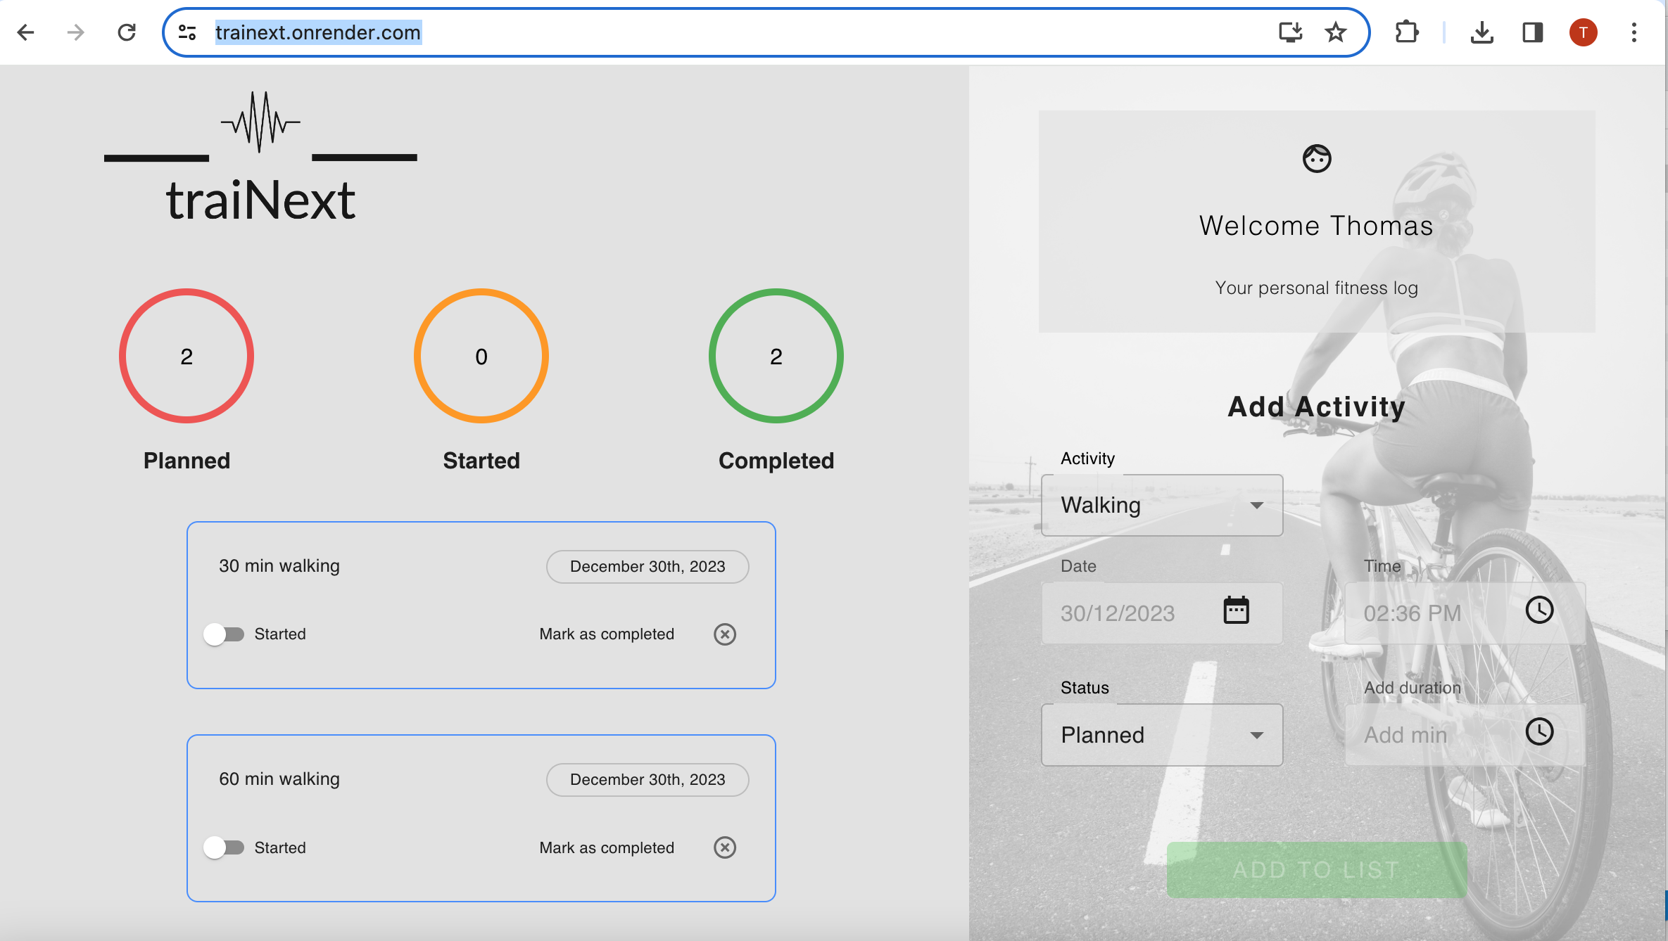Open the browser downloads icon

1482,32
